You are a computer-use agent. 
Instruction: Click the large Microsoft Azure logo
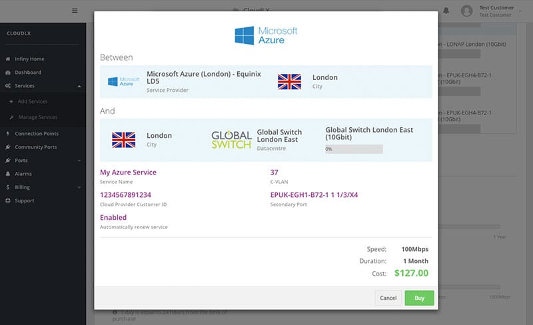266,35
